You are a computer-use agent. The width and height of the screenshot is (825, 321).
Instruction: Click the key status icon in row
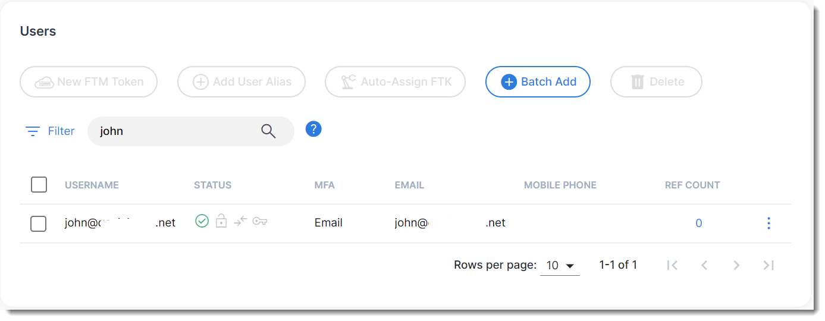pos(260,221)
